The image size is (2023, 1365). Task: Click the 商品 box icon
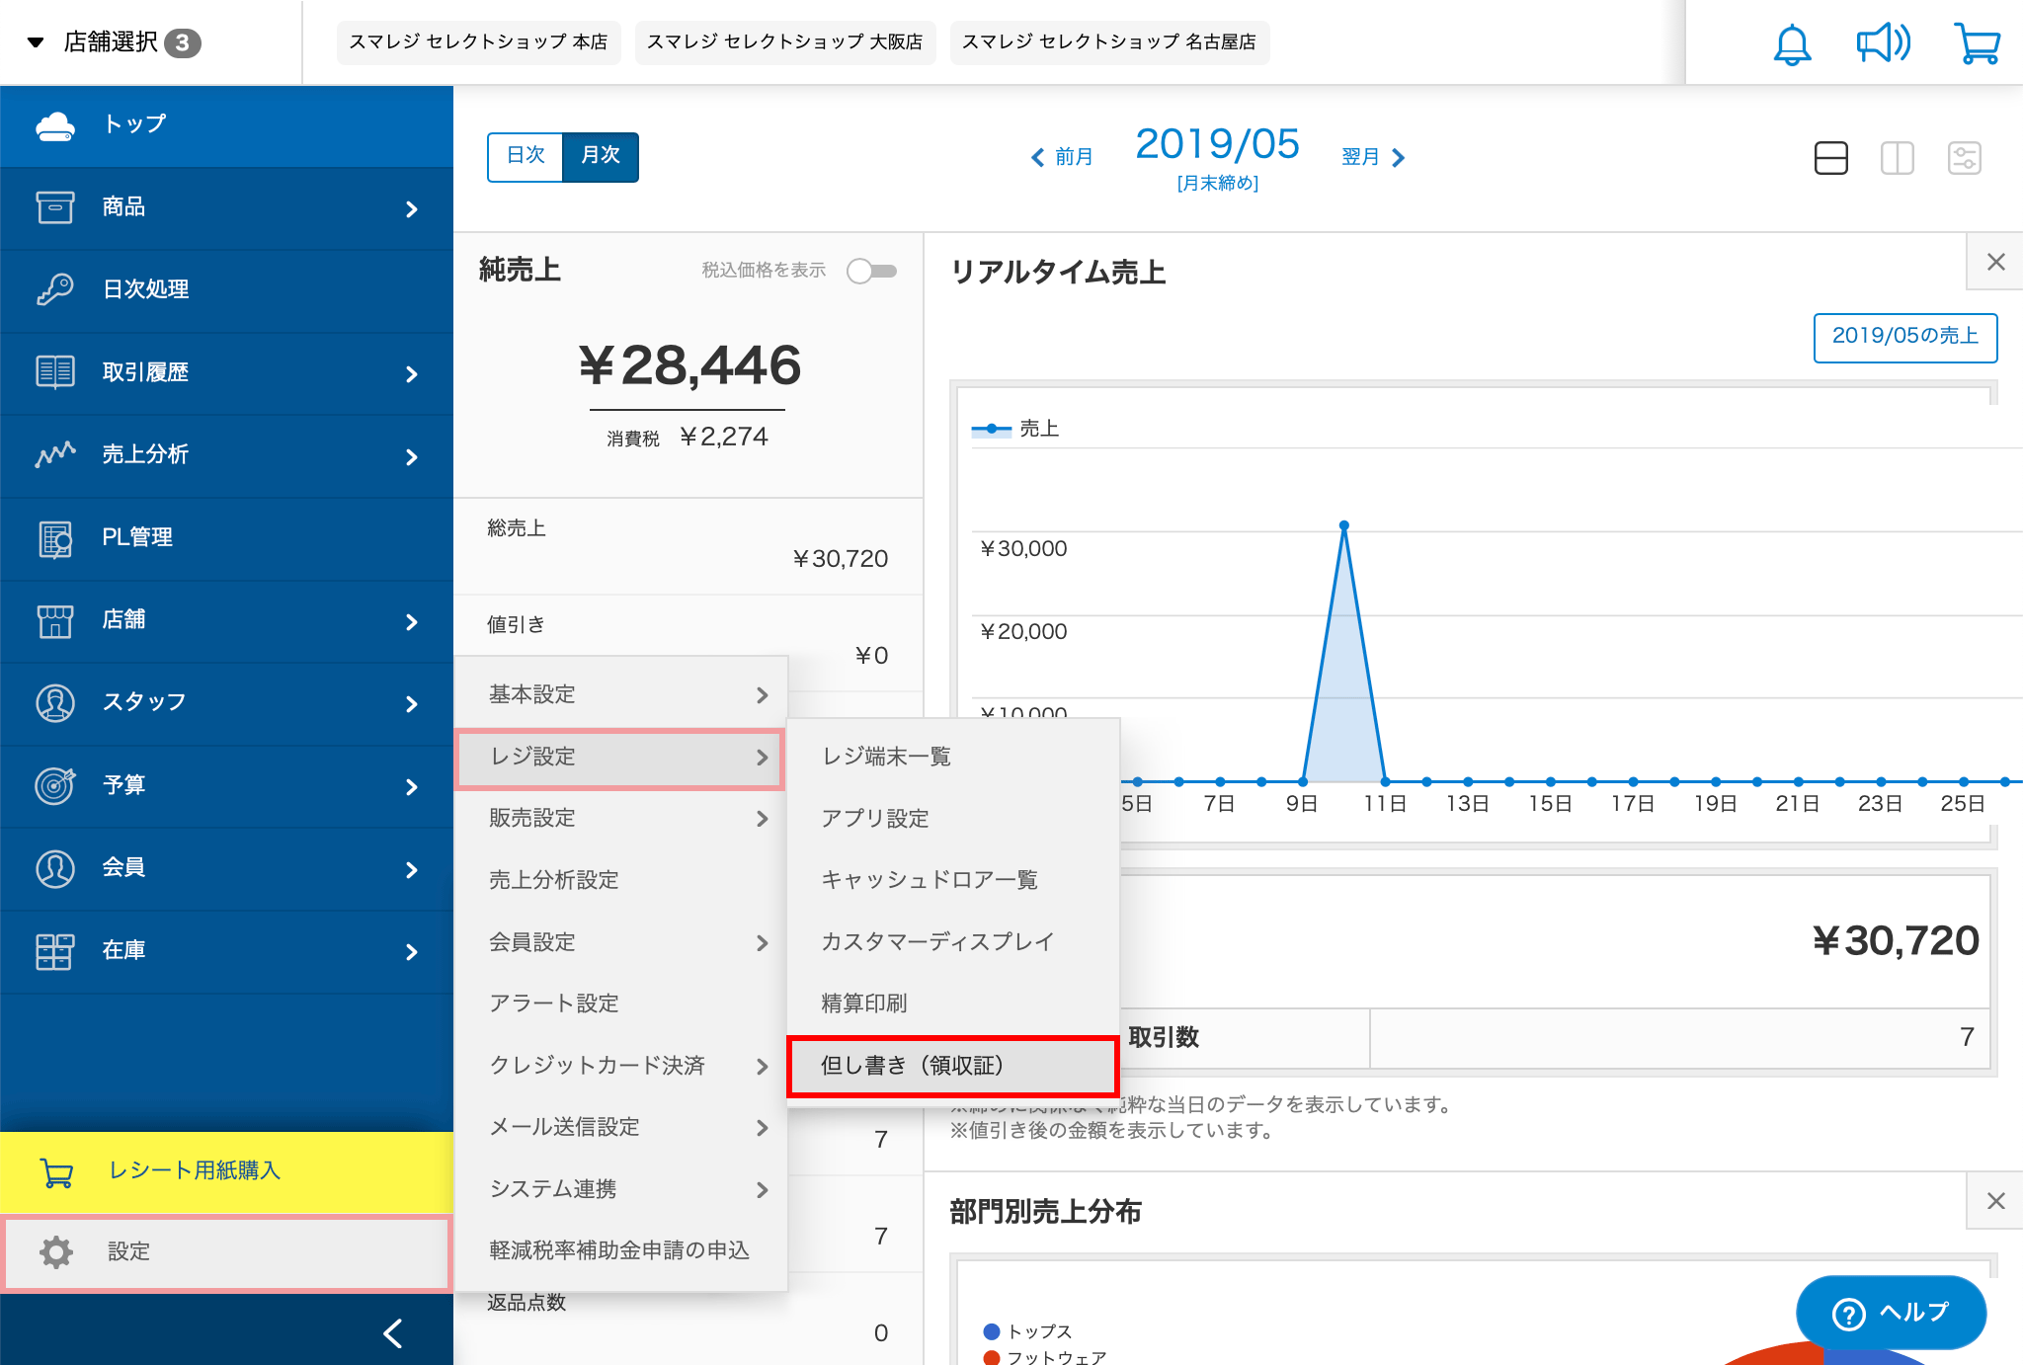coord(55,207)
